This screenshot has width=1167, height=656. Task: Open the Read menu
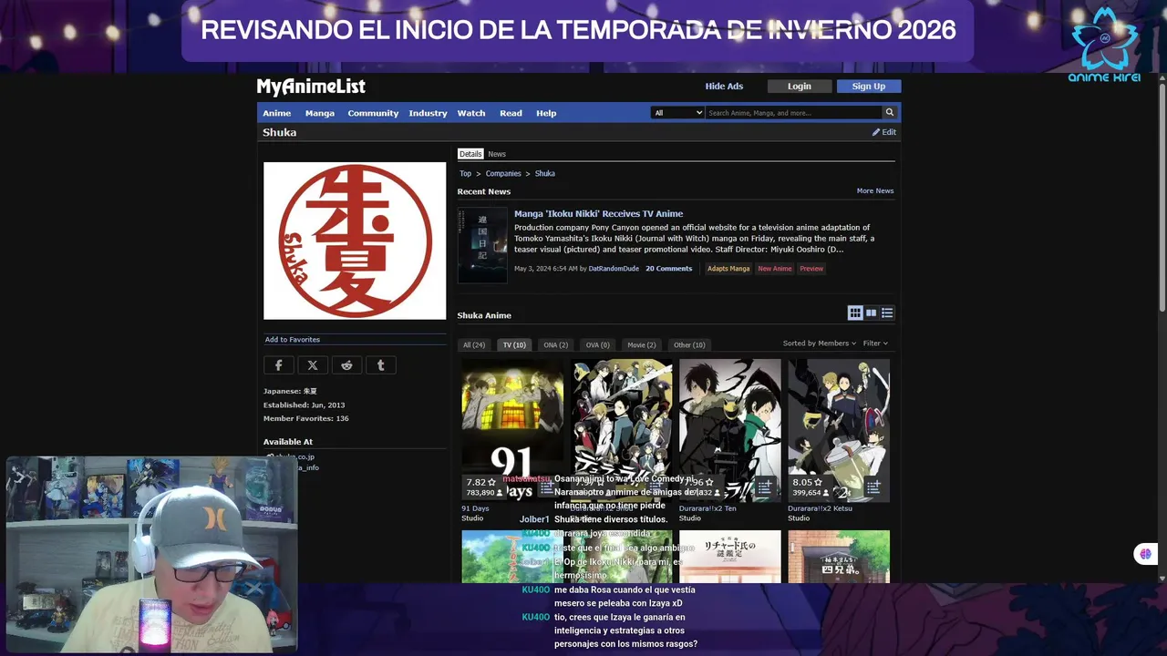pyautogui.click(x=511, y=113)
